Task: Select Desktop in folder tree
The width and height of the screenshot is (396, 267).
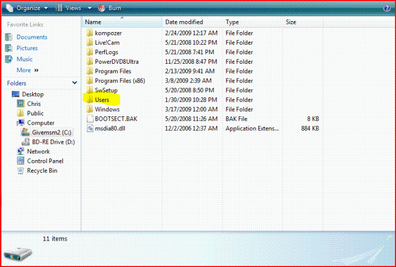Action: point(33,94)
